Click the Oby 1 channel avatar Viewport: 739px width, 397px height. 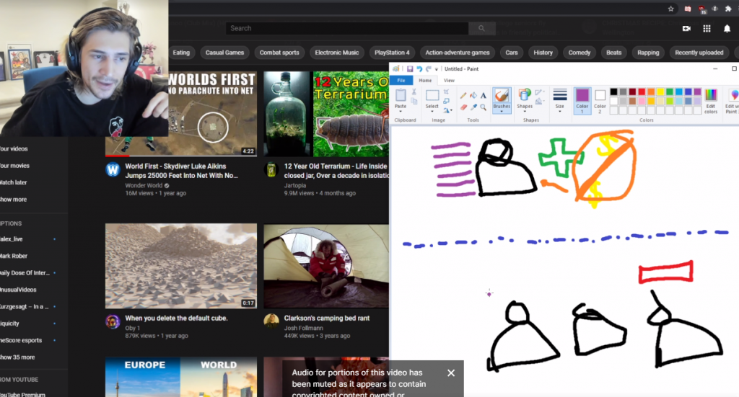tap(113, 321)
